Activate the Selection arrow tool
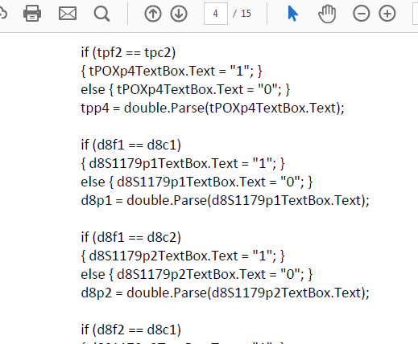 click(292, 14)
